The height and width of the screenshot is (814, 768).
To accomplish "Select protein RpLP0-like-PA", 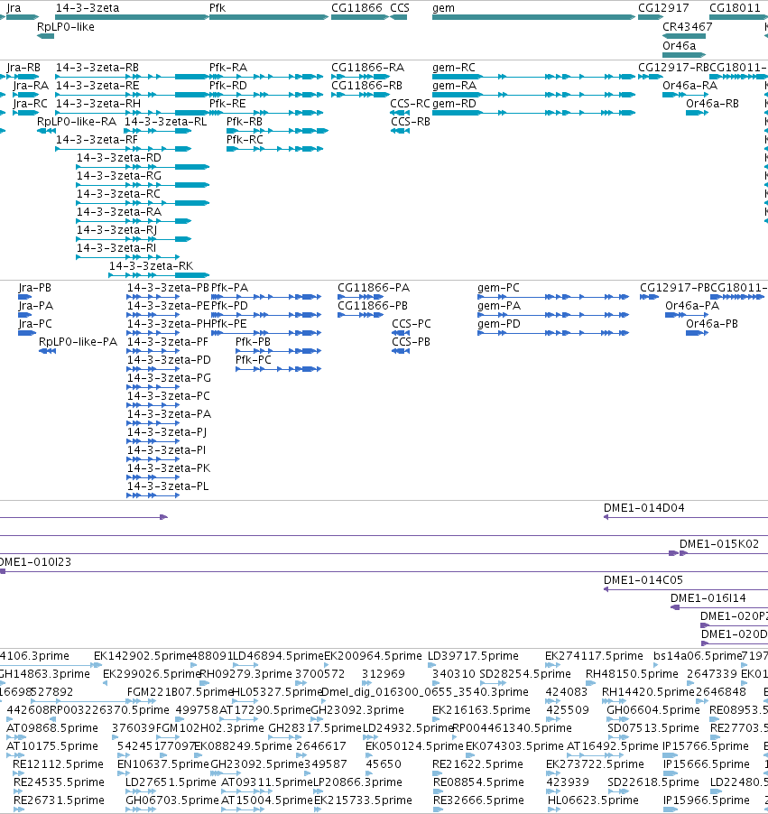I will tap(78, 342).
